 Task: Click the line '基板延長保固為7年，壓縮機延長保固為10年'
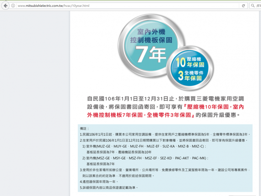pos(119,152)
